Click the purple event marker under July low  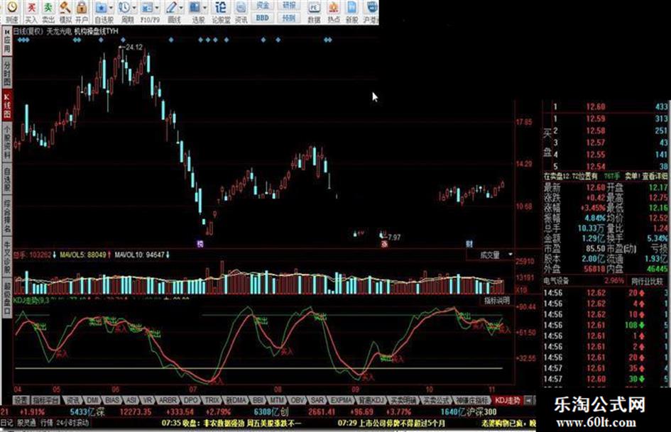point(200,244)
